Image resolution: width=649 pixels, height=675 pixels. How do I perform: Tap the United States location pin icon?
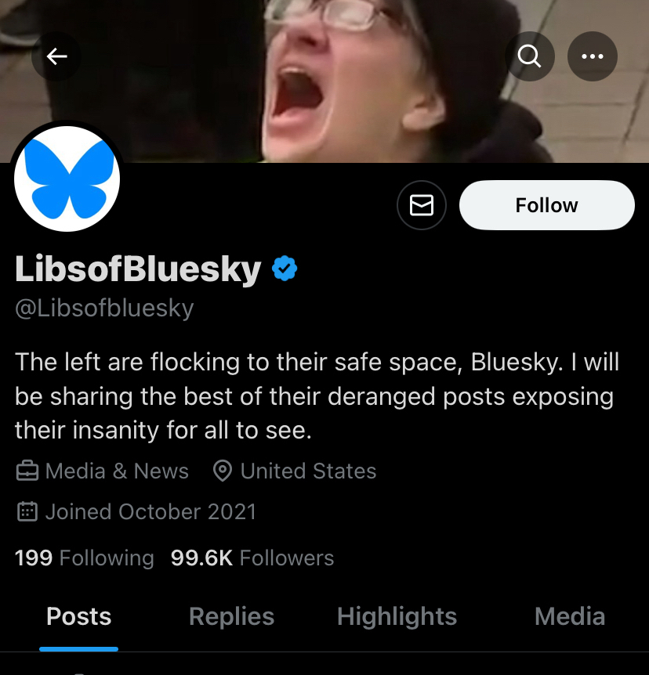point(223,471)
